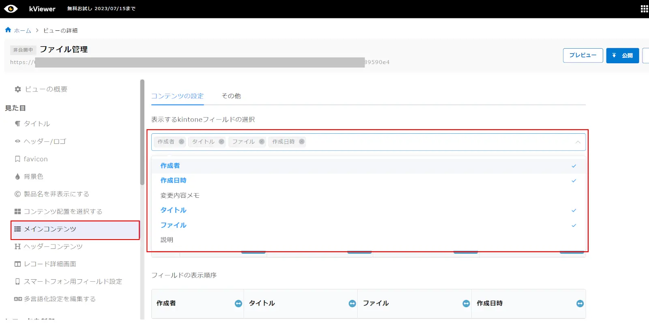The image size is (649, 323).
Task: Remove the 作成日時 tag chip
Action: 302,141
